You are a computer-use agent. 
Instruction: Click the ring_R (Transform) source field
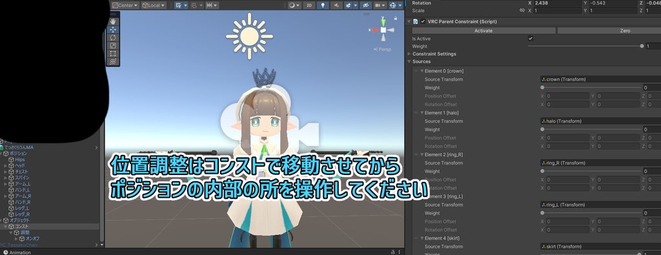(600, 163)
